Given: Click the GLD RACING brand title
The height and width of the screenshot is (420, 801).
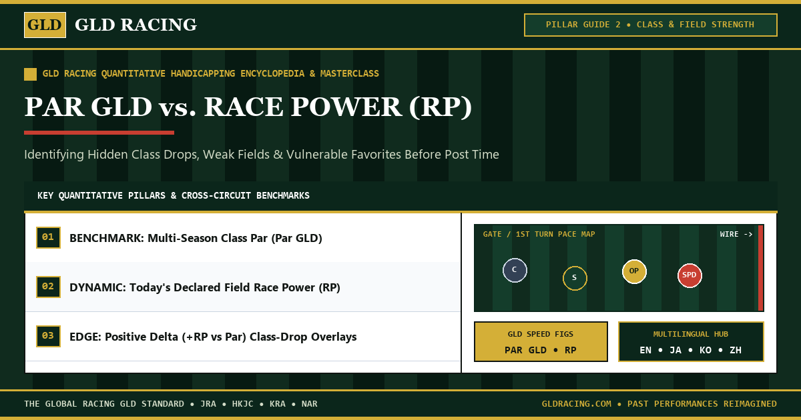Looking at the screenshot, I should [x=136, y=25].
